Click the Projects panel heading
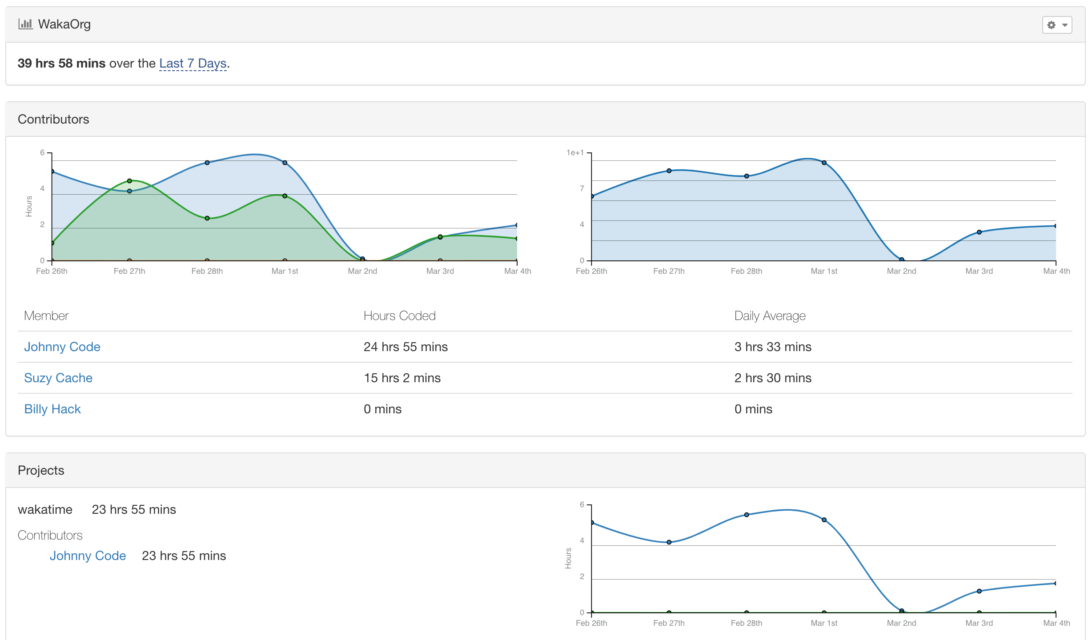The height and width of the screenshot is (640, 1092). click(41, 470)
